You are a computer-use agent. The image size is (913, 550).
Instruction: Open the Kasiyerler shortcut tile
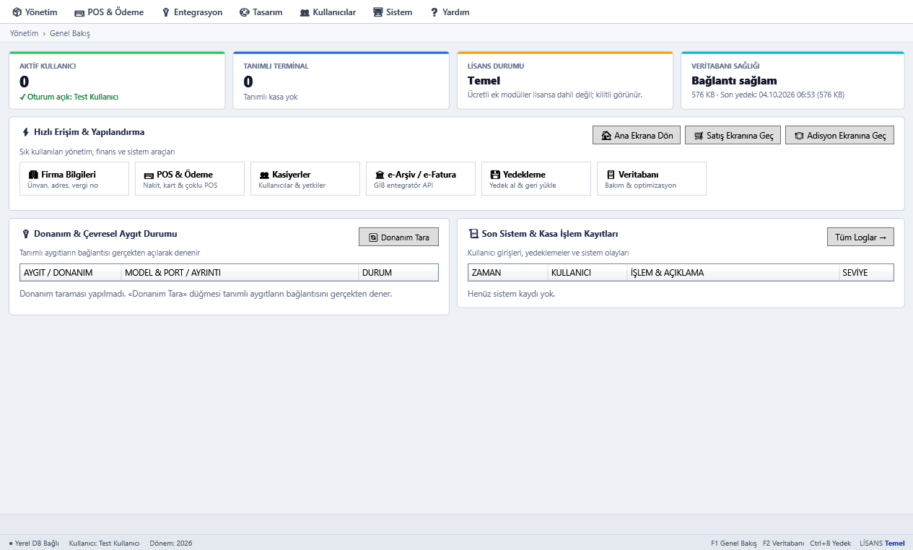[x=305, y=179]
